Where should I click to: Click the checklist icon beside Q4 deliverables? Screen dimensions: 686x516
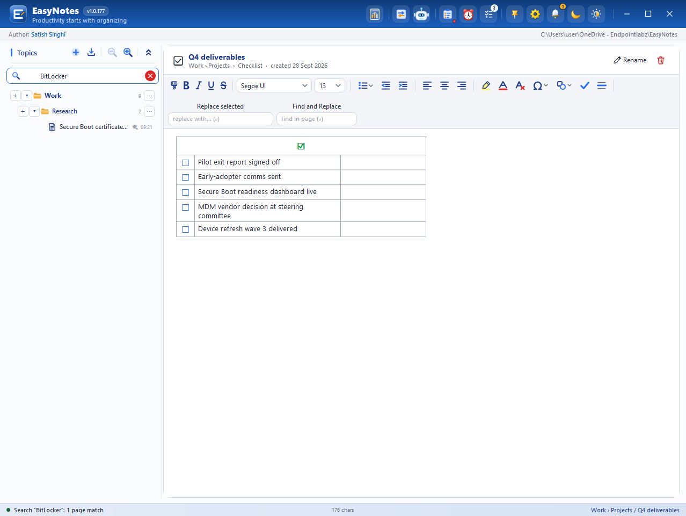(178, 61)
